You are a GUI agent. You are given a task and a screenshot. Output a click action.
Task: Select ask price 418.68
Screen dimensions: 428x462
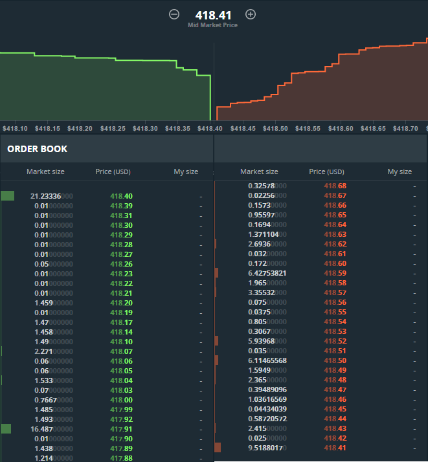(335, 186)
